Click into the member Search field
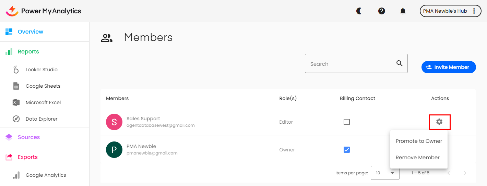 pos(350,64)
